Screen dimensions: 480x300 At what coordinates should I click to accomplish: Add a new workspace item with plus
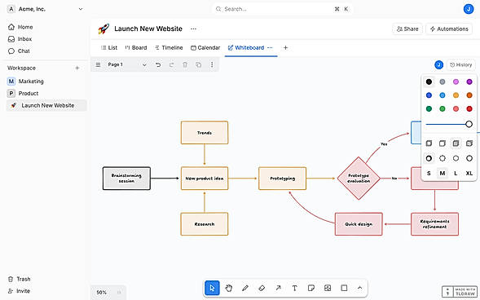77,68
